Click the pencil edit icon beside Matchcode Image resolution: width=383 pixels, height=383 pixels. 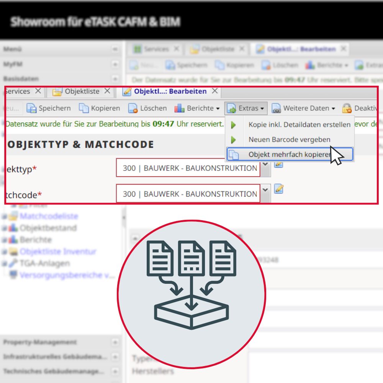point(278,189)
